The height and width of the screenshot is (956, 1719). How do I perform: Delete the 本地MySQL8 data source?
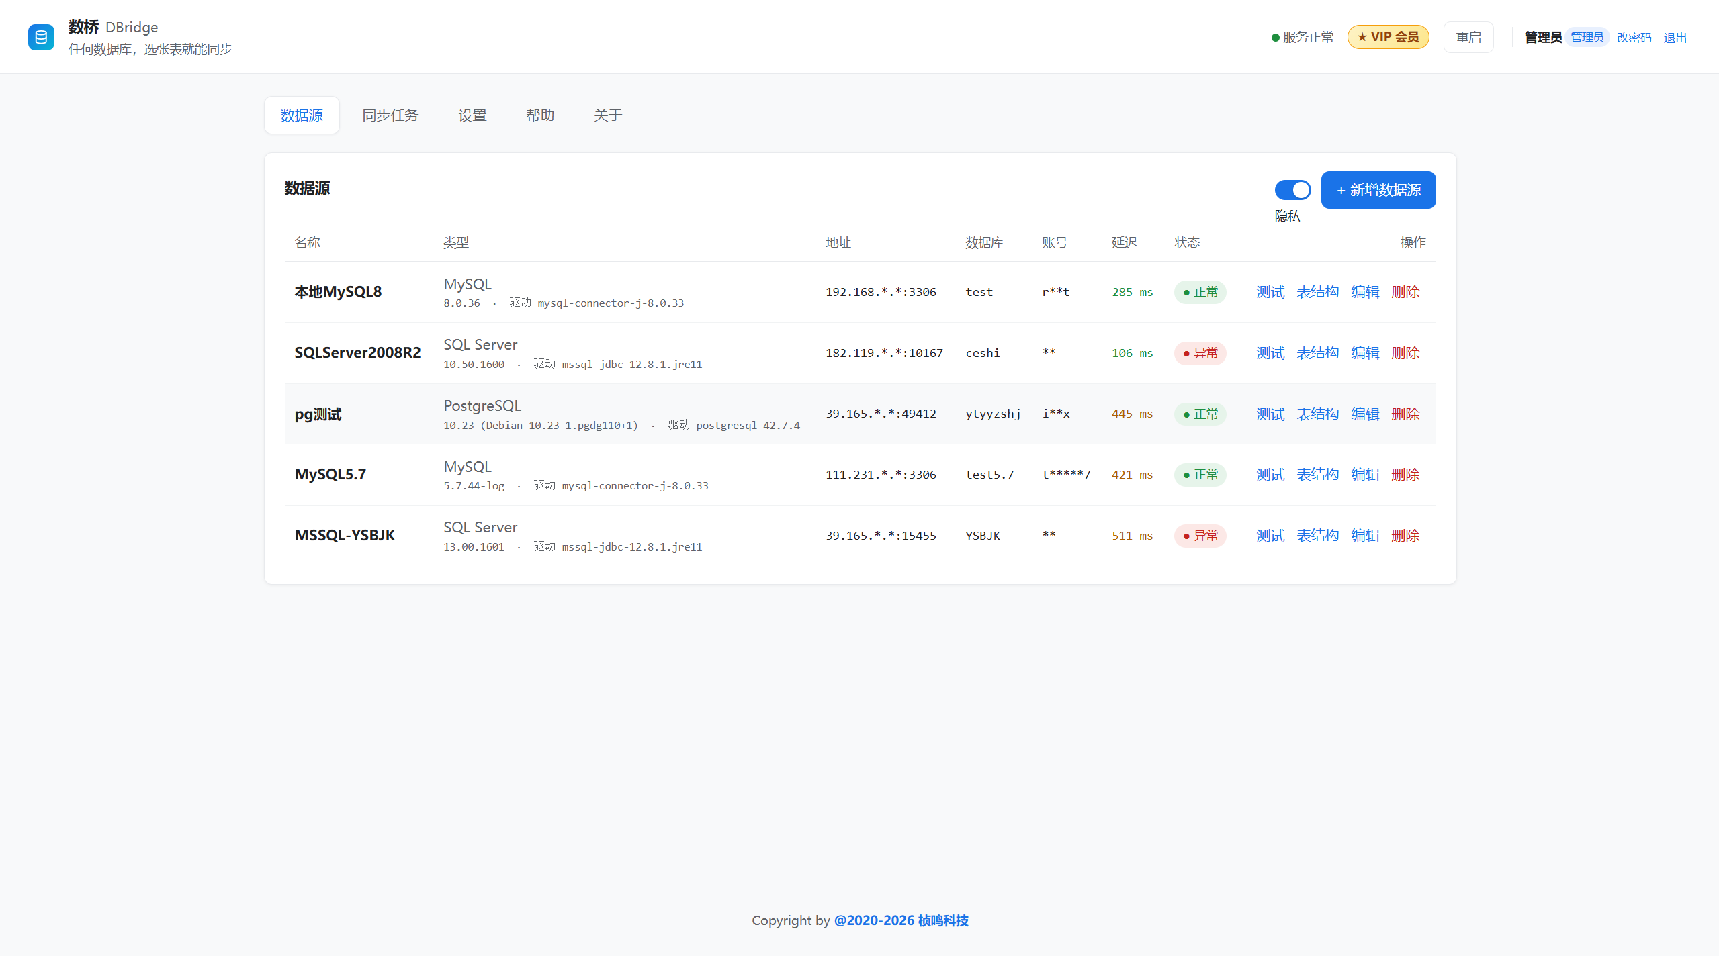click(x=1405, y=292)
